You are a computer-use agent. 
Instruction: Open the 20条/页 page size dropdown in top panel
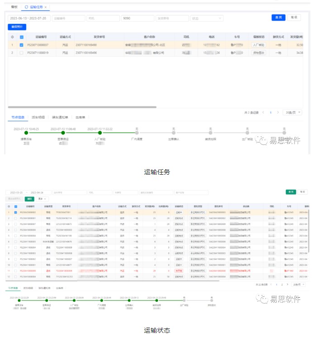coord(292,112)
